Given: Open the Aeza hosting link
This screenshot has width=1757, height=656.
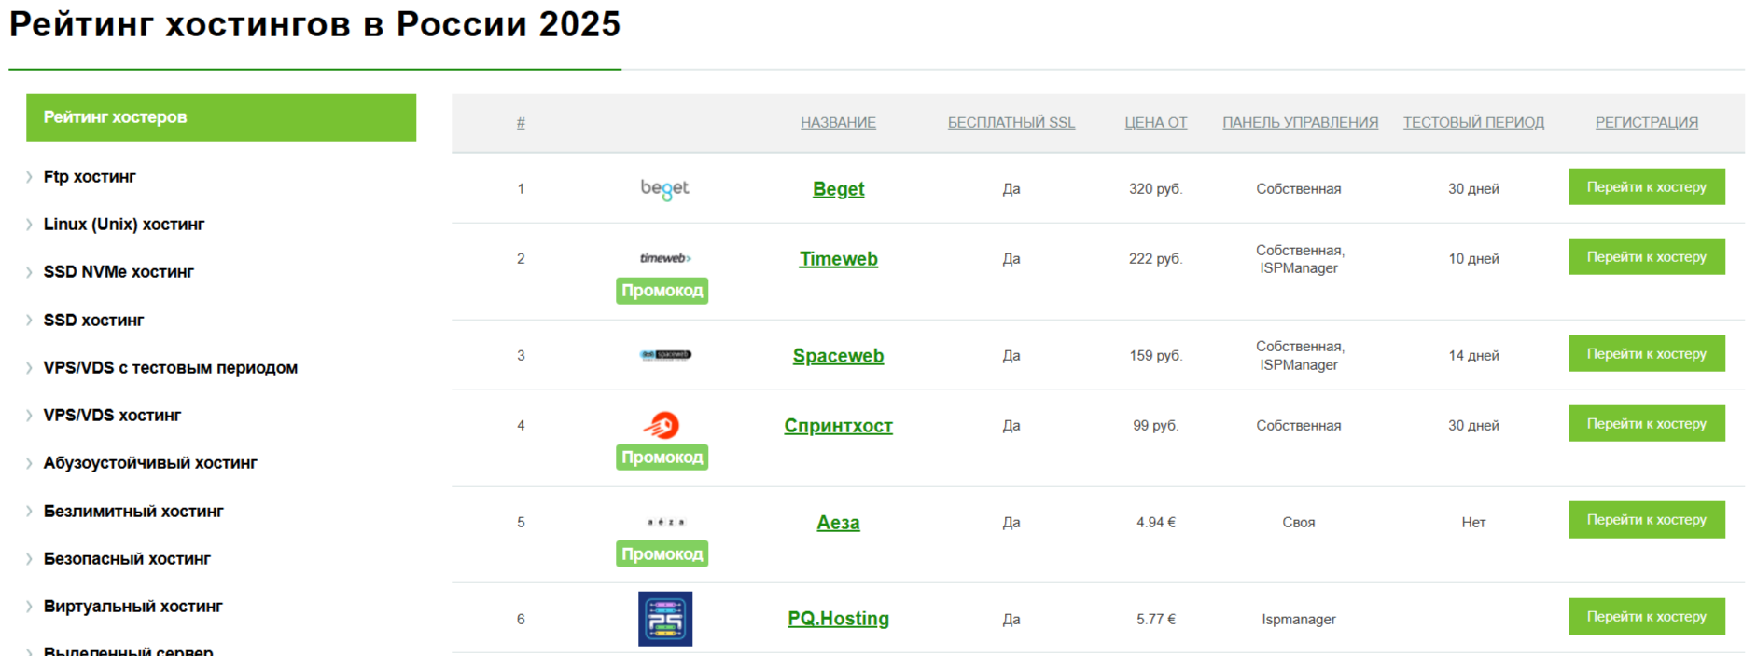Looking at the screenshot, I should (838, 523).
